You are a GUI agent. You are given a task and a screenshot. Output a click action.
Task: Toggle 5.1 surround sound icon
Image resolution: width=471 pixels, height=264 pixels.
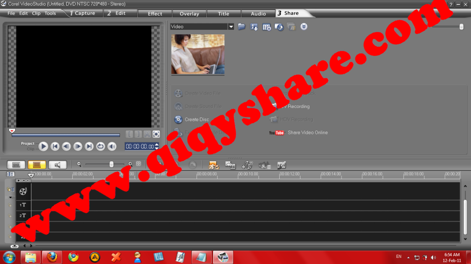pos(265,165)
